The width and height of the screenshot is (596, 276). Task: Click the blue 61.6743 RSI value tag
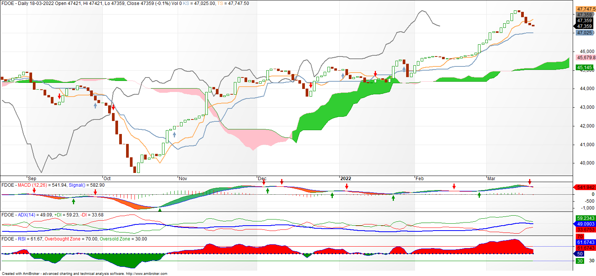pos(586,242)
